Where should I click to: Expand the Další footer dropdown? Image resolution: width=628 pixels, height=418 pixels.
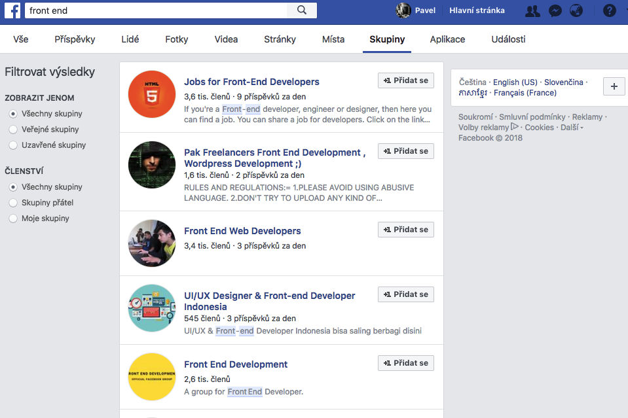click(x=572, y=127)
